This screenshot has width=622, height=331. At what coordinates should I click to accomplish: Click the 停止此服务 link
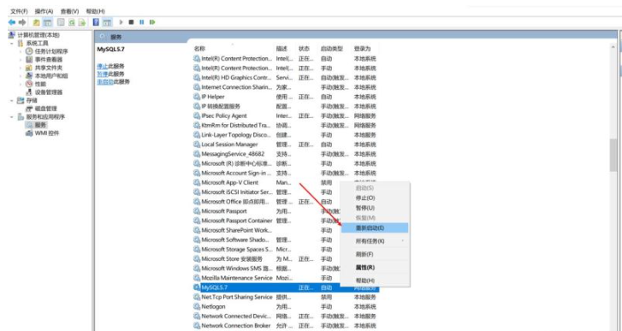[110, 66]
